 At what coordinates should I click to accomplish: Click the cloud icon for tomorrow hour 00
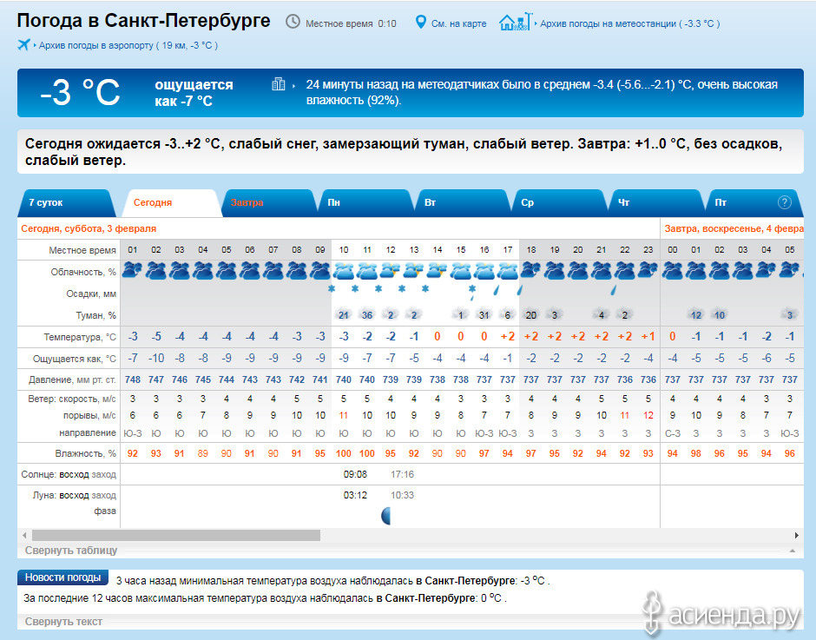point(673,270)
